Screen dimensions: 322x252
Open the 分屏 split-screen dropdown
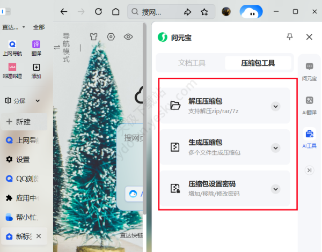[x=18, y=100]
